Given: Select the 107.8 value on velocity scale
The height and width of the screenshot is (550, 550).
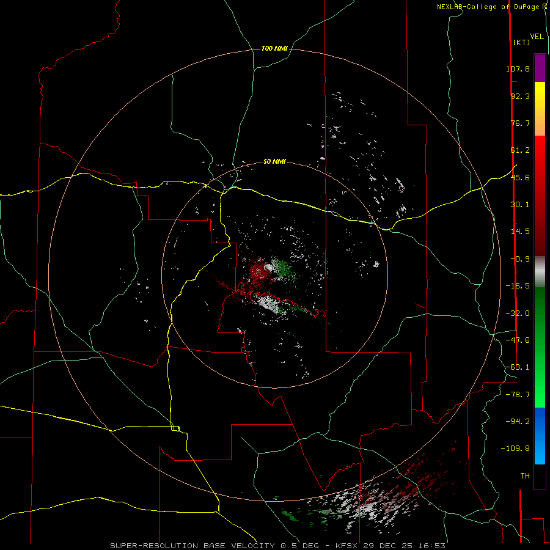Looking at the screenshot, I should click(518, 68).
